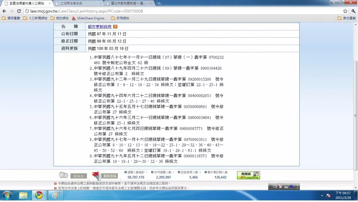Click the forward navigation arrow

(x=12, y=11)
